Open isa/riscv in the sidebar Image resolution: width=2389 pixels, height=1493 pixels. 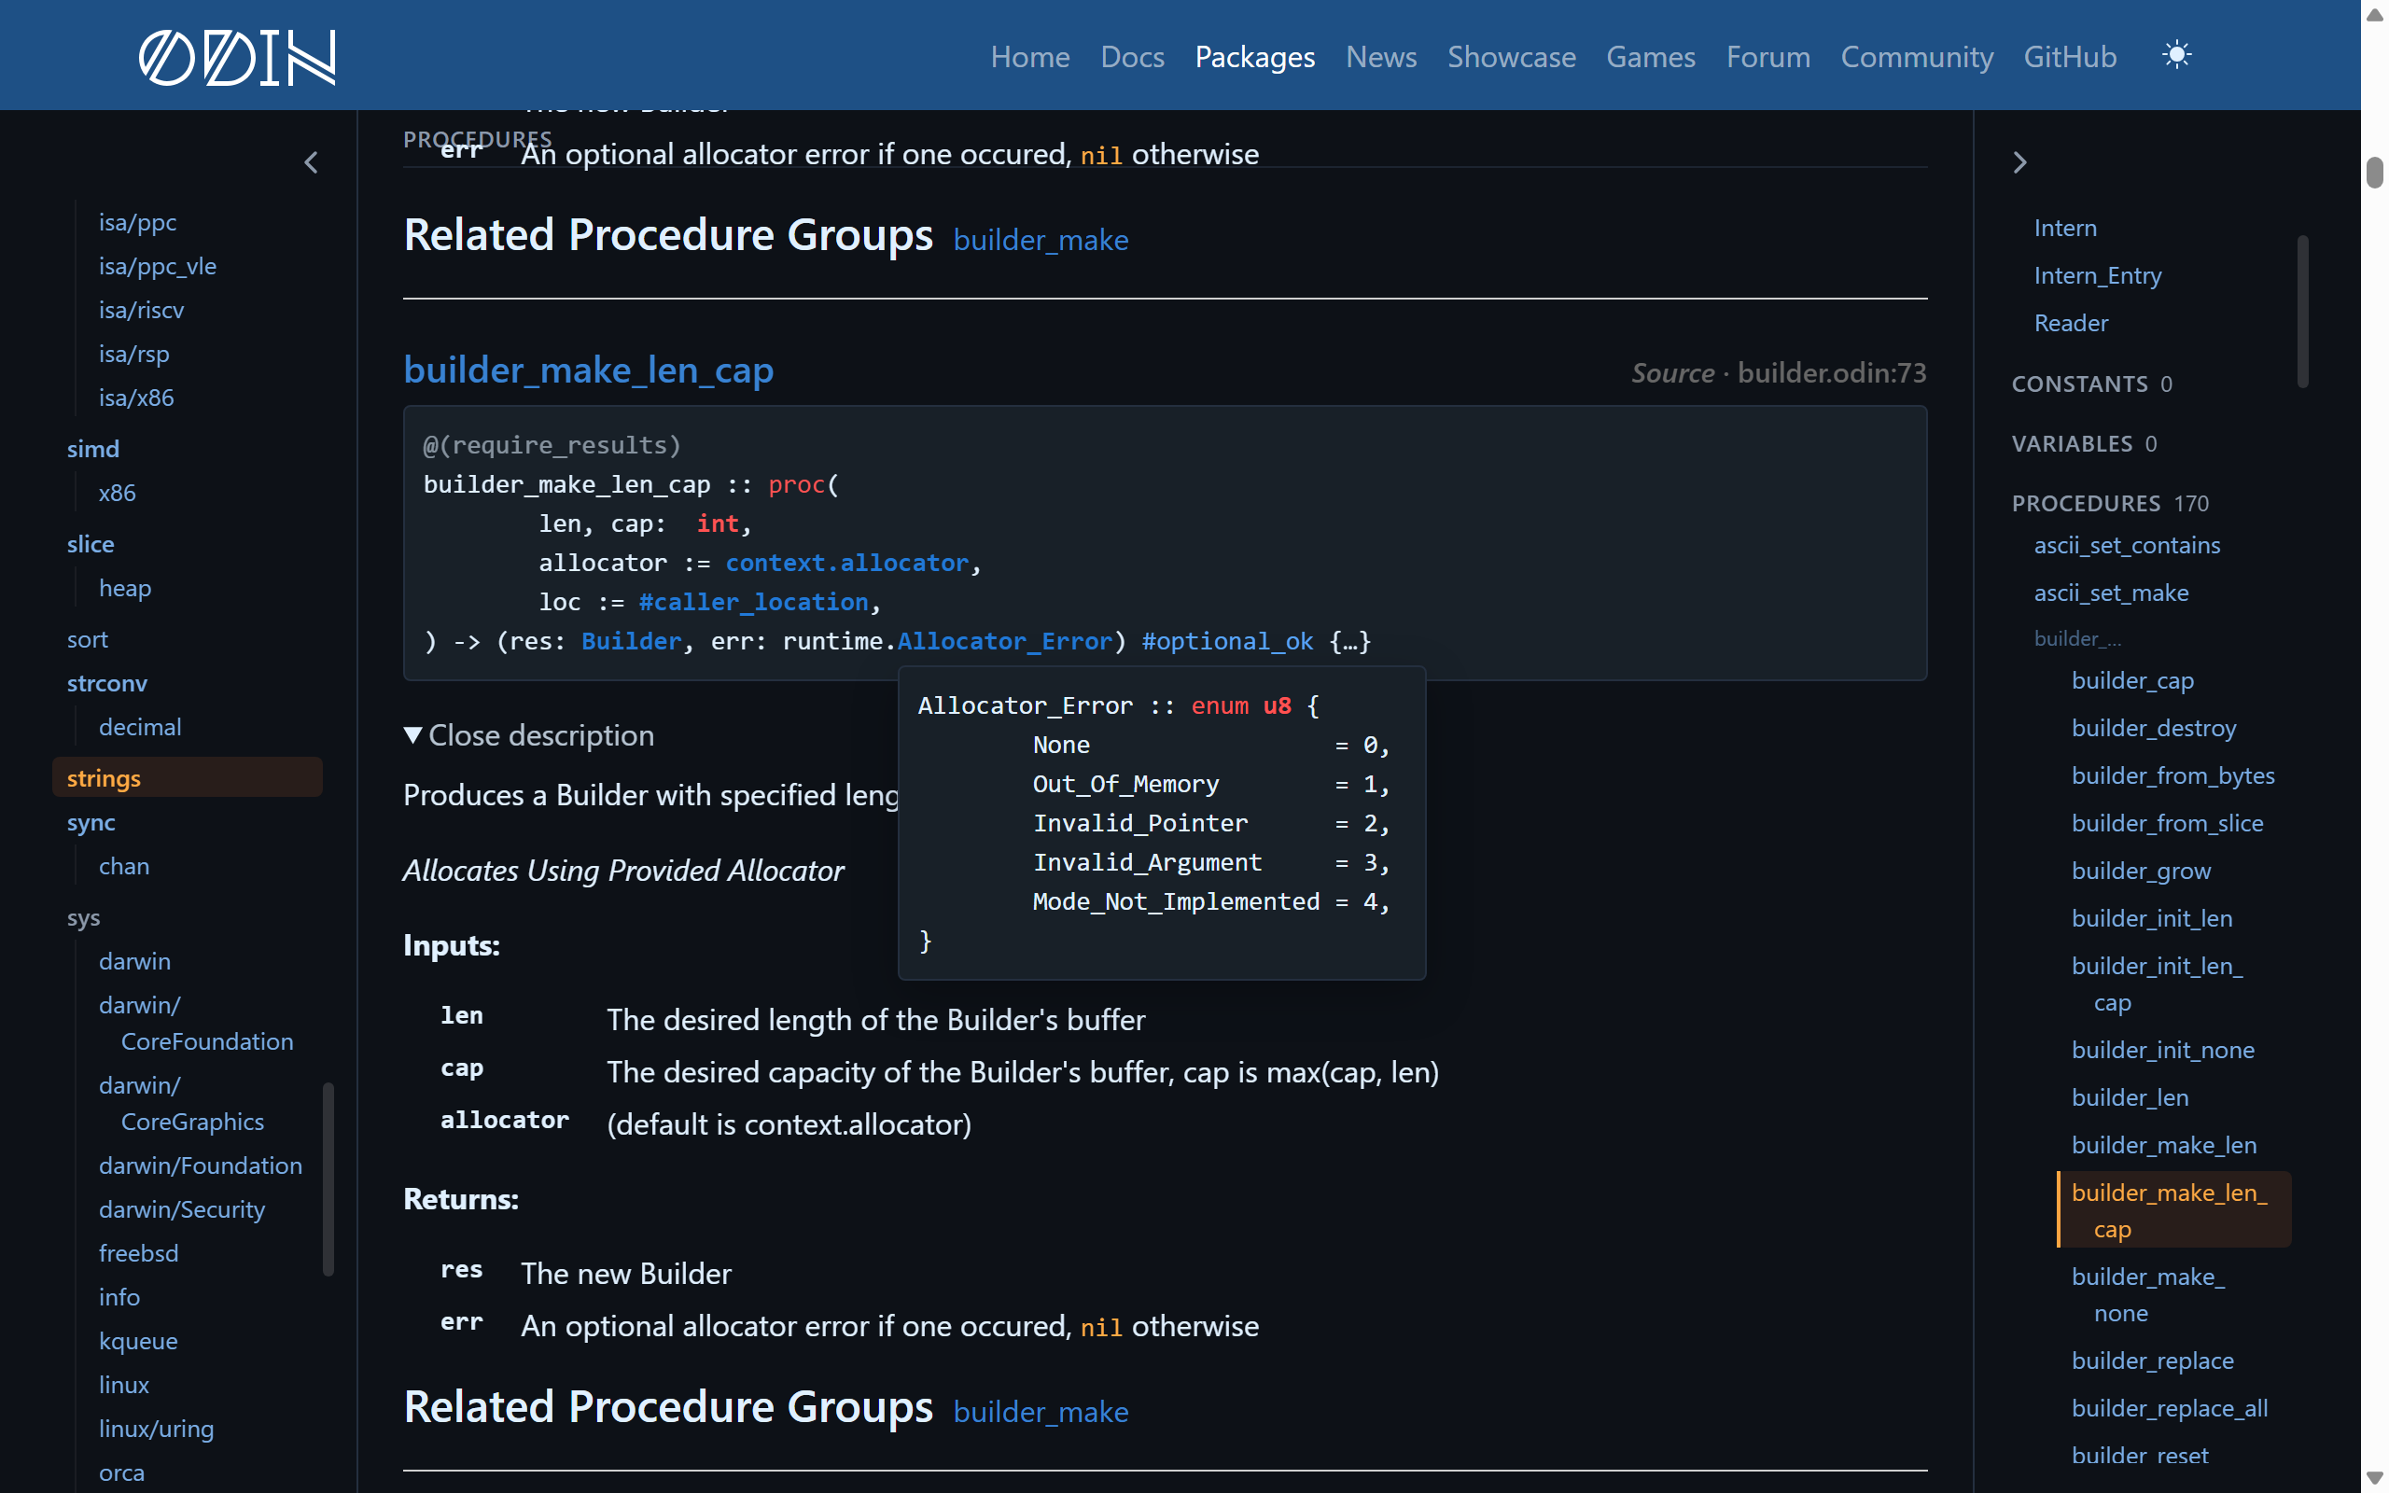pos(141,309)
